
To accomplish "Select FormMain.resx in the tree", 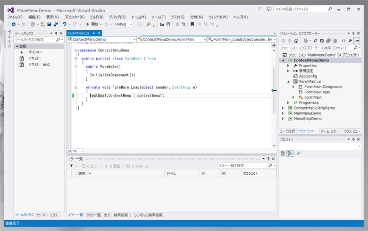I will click(317, 92).
